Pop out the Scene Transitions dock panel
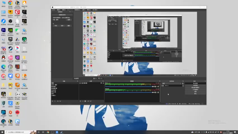 tap(183, 81)
